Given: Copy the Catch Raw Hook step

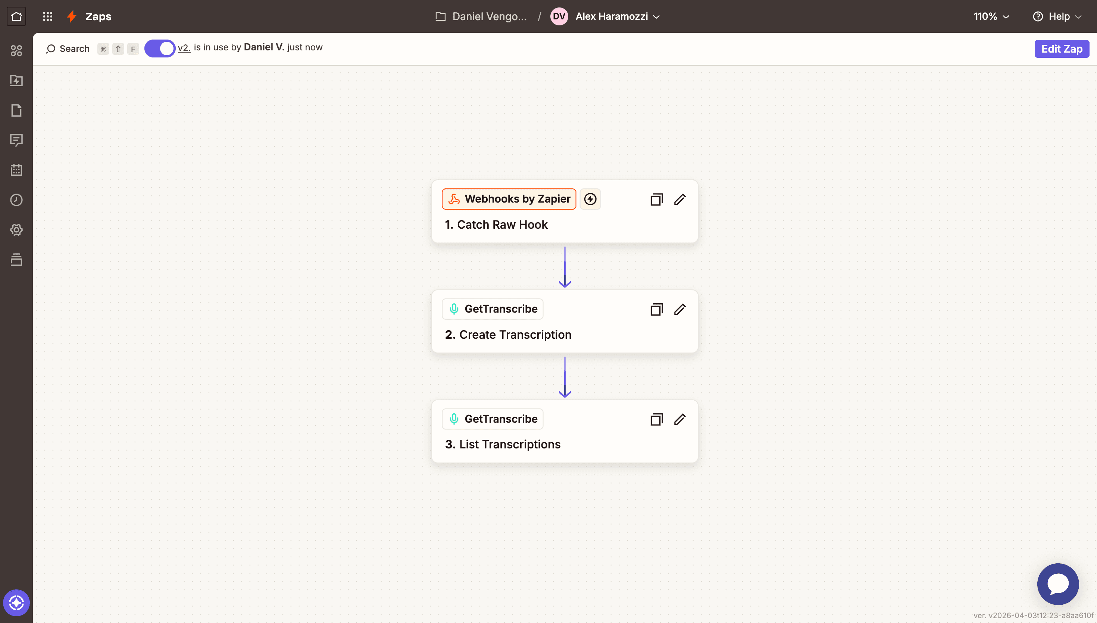Looking at the screenshot, I should point(656,199).
